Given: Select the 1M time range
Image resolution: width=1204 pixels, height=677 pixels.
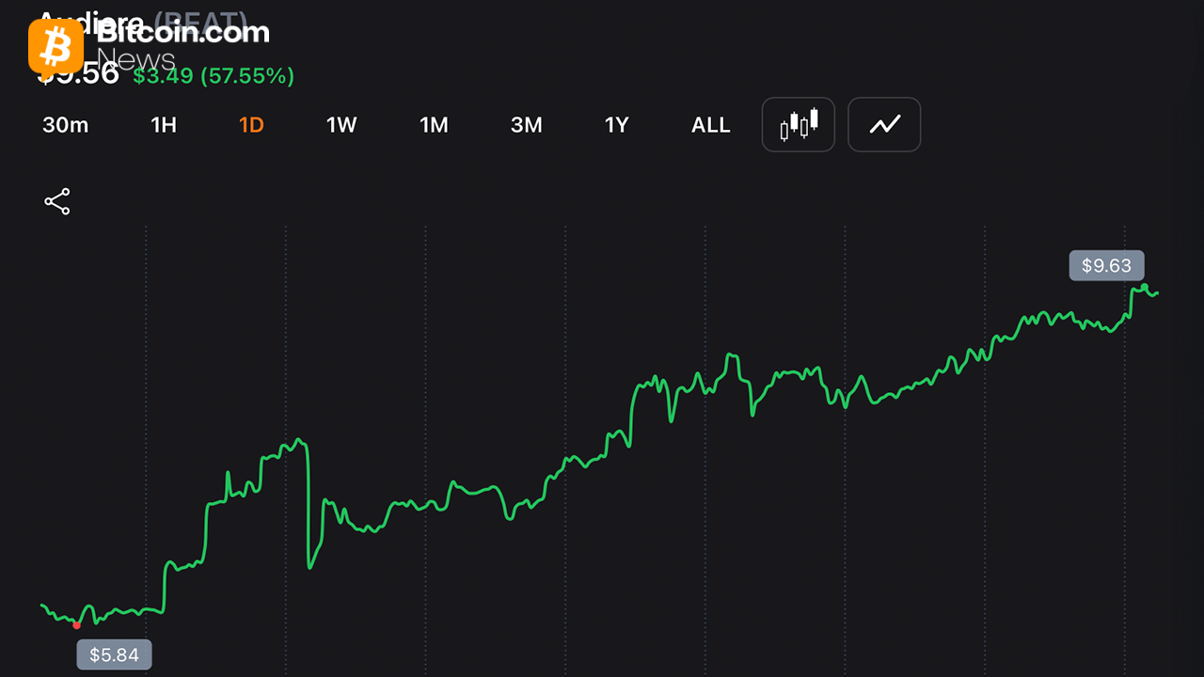Looking at the screenshot, I should pos(434,125).
